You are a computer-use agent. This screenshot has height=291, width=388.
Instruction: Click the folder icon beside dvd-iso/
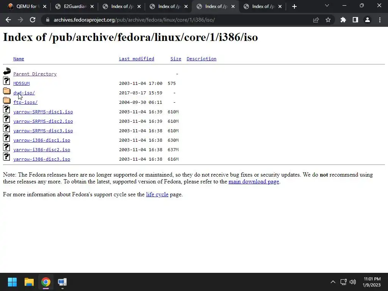tap(7, 91)
